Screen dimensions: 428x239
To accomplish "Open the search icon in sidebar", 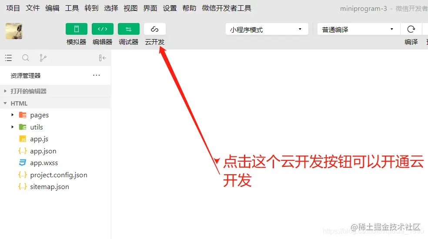I will pyautogui.click(x=26, y=58).
